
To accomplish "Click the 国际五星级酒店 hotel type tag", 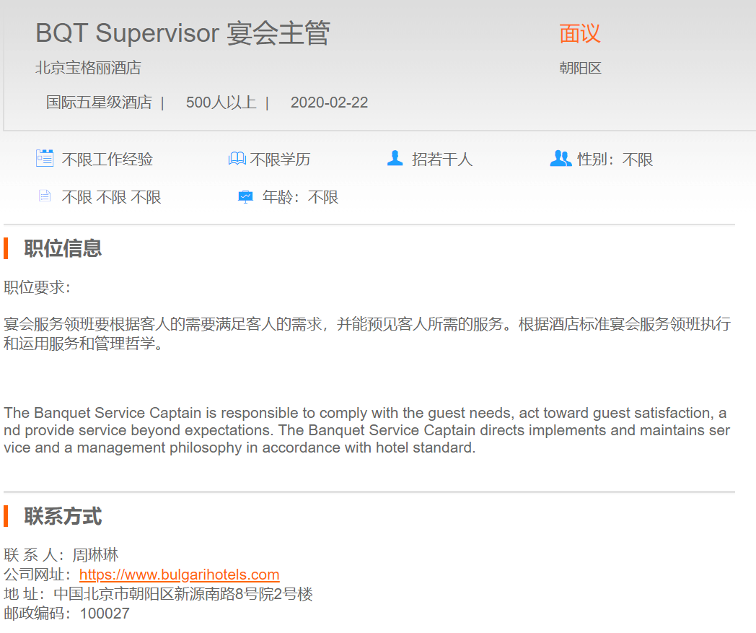I will click(x=99, y=102).
